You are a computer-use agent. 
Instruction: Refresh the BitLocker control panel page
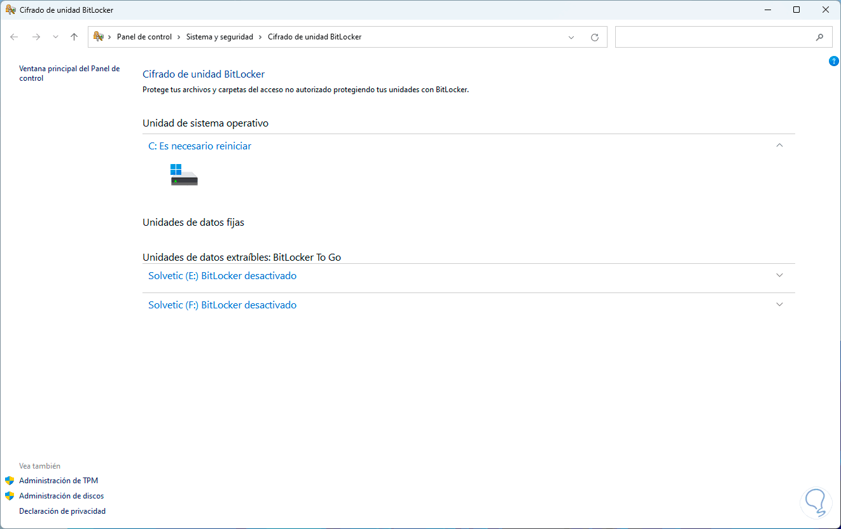[x=595, y=37]
